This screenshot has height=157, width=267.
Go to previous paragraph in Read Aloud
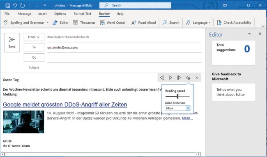click(162, 77)
